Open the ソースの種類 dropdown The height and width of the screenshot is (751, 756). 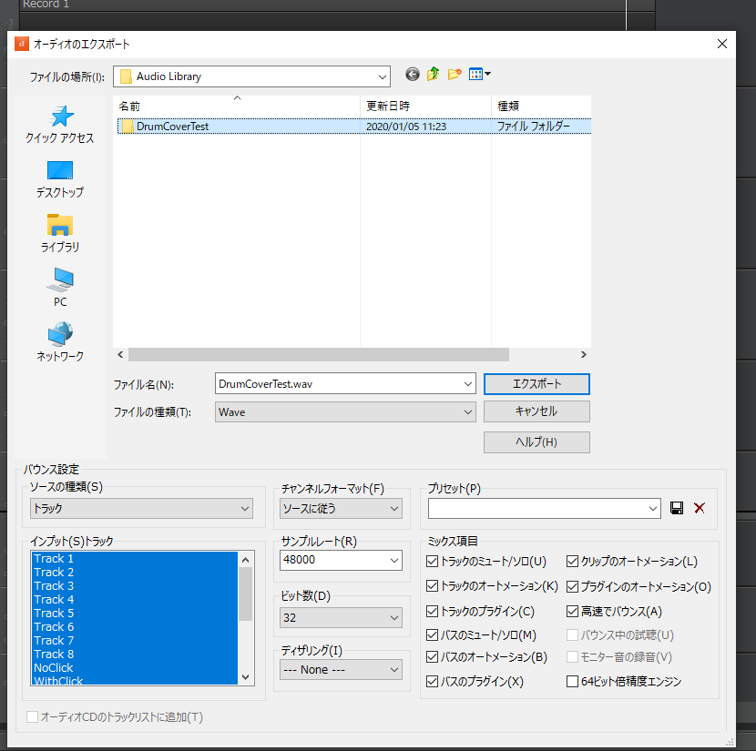(141, 508)
